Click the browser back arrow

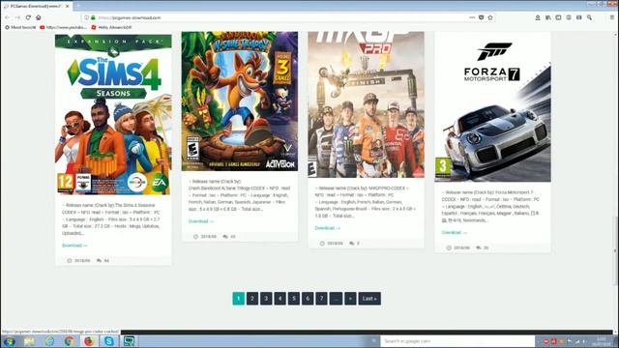click(7, 17)
